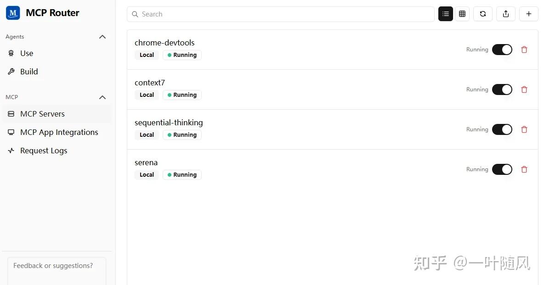Image resolution: width=544 pixels, height=285 pixels.
Task: Delete the chrome-devtools server
Action: coord(524,50)
